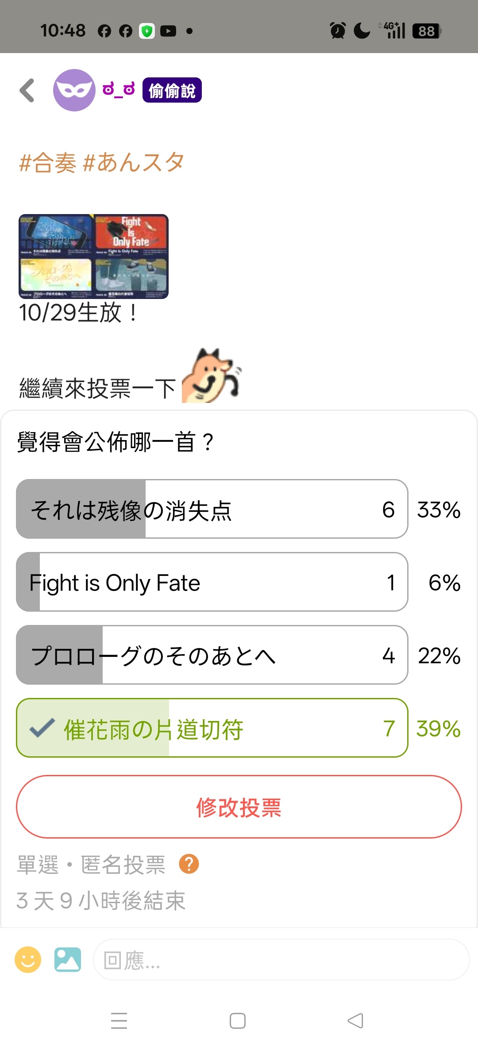Viewport: 478px width, 1050px height.
Task: Tap the back arrow icon
Action: point(27,91)
